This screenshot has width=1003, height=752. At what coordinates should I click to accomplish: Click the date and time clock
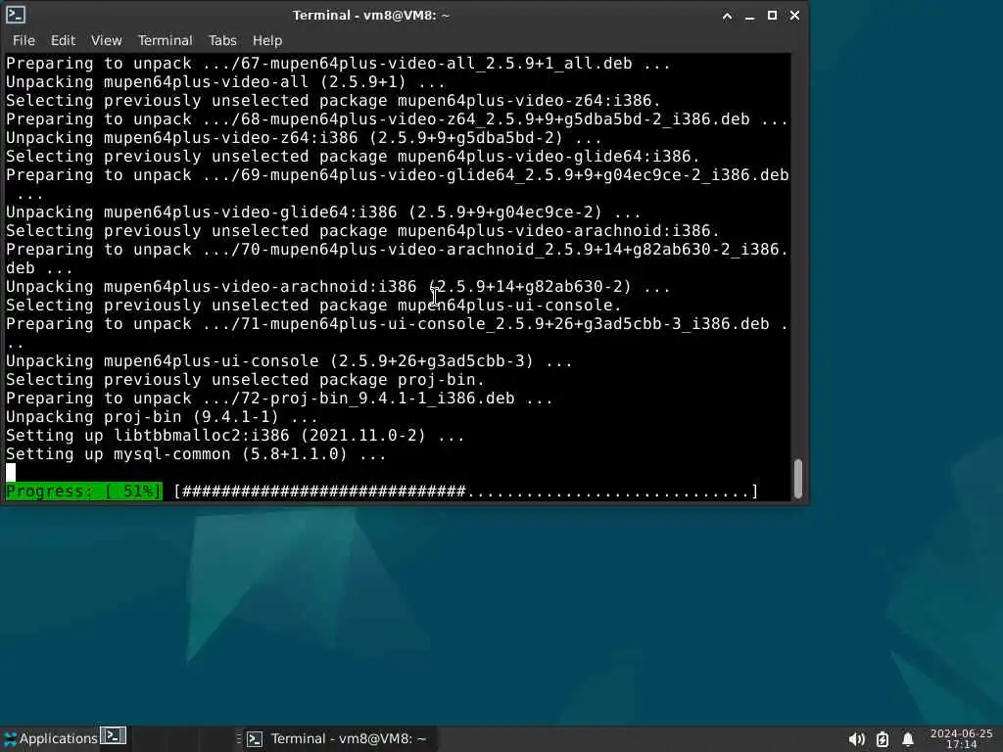pos(961,738)
